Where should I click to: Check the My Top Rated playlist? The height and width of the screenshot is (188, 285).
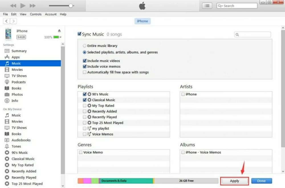pos(85,106)
